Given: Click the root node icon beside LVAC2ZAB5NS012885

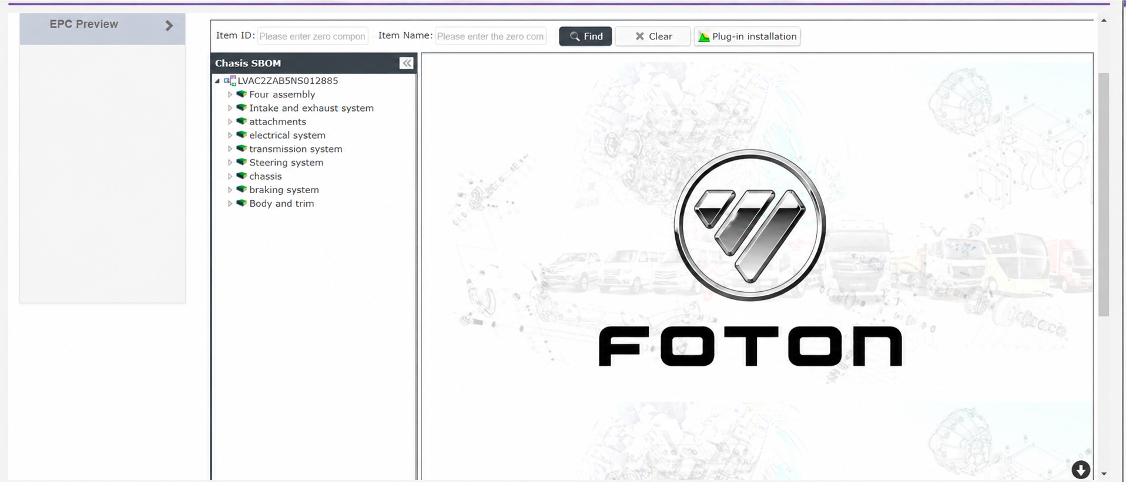Looking at the screenshot, I should 230,80.
